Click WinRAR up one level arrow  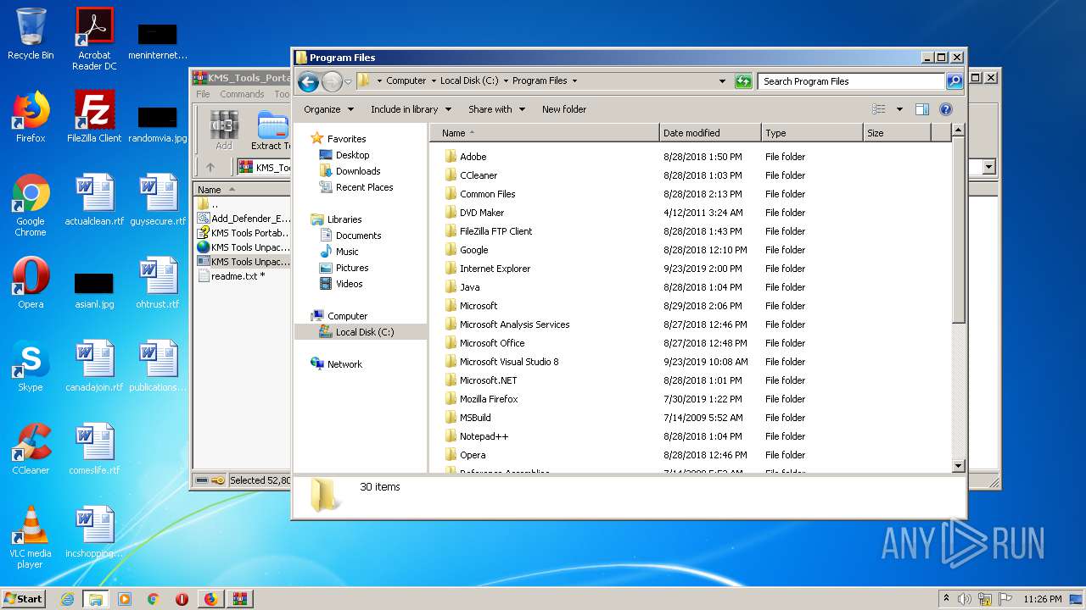pyautogui.click(x=210, y=167)
